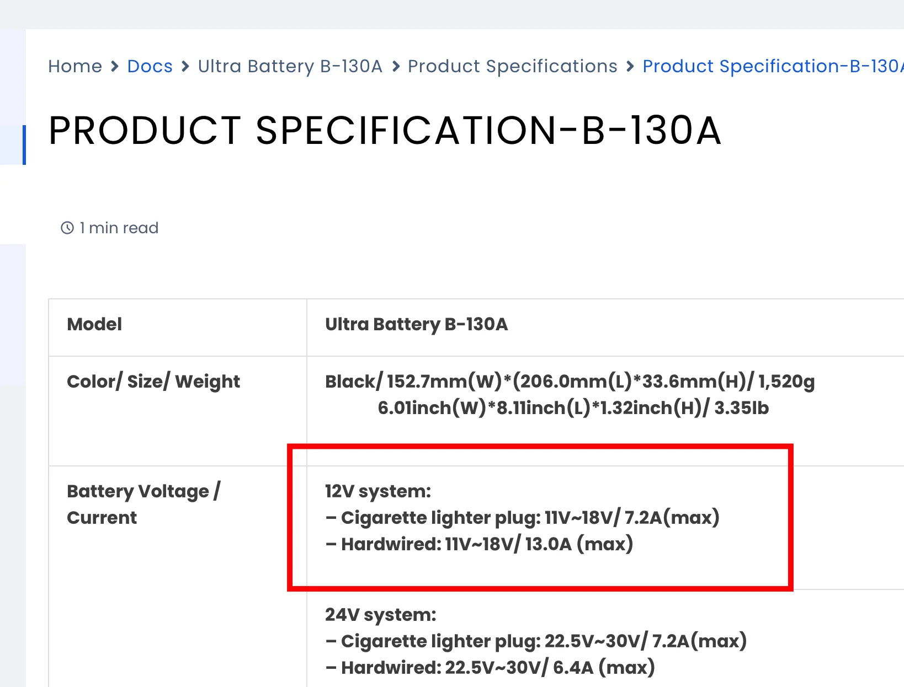Click the Product Specification-B-130A breadcrumb link
The image size is (904, 687).
[773, 66]
